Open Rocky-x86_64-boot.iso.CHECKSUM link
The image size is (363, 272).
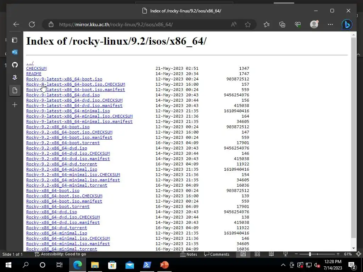click(x=64, y=196)
